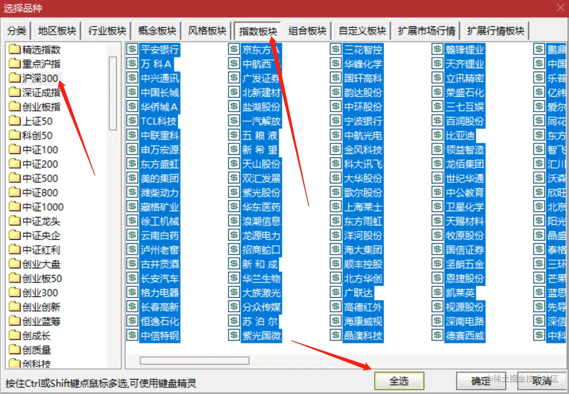This screenshot has width=569, height=394.
Task: Click the stock icon beside 格力电器
Action: [132, 293]
